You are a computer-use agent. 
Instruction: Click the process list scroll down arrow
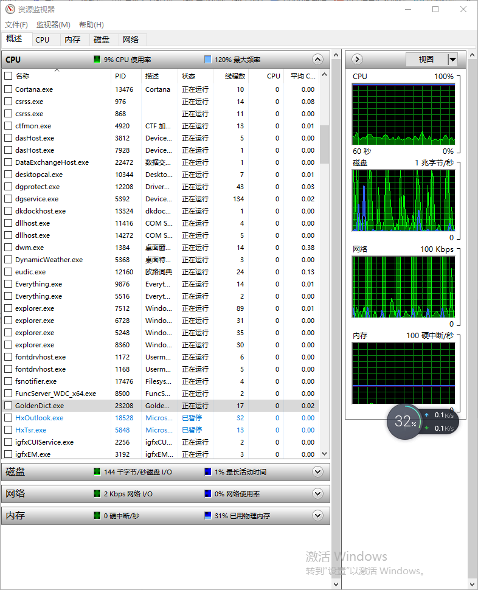pyautogui.click(x=325, y=454)
